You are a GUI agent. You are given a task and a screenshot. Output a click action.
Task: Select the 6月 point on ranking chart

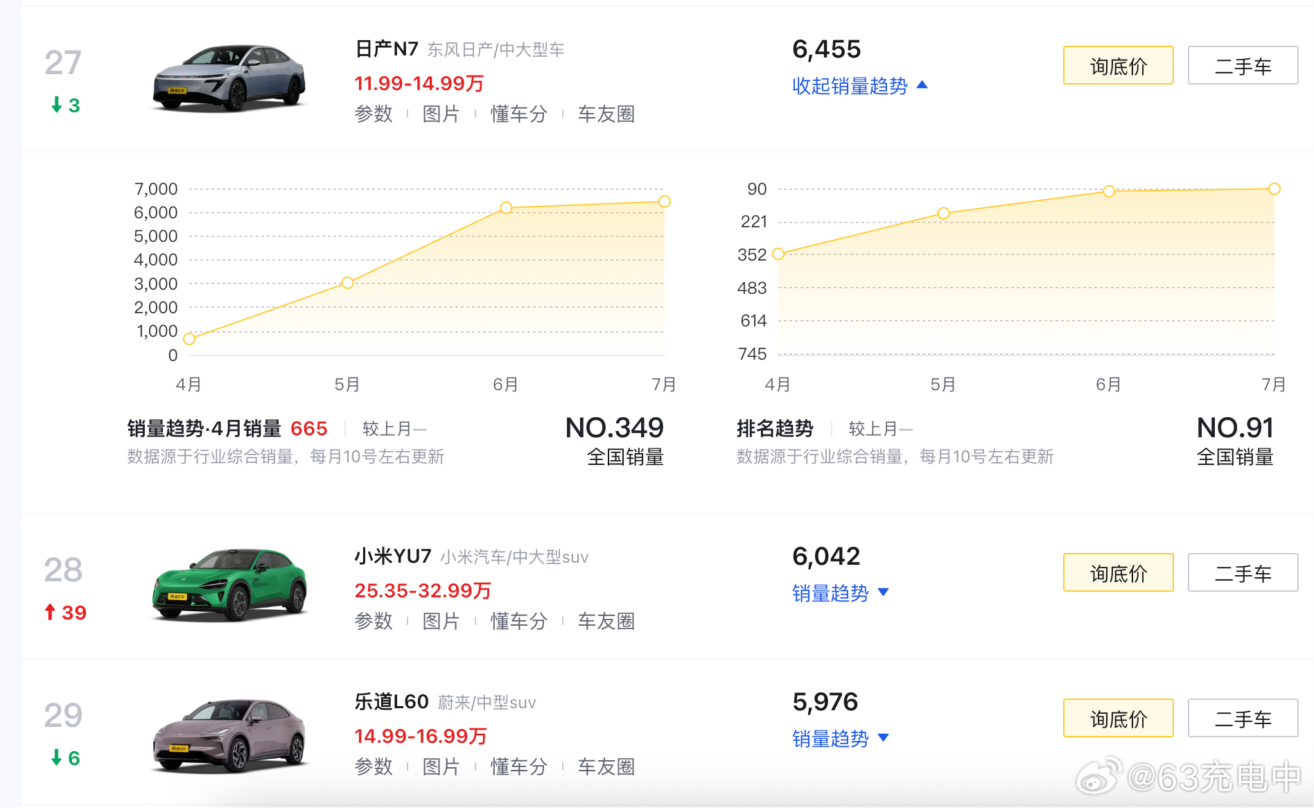(x=1109, y=191)
